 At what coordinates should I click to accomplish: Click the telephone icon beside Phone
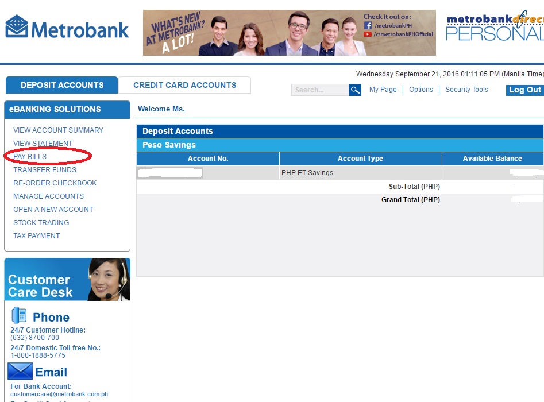[x=19, y=315]
